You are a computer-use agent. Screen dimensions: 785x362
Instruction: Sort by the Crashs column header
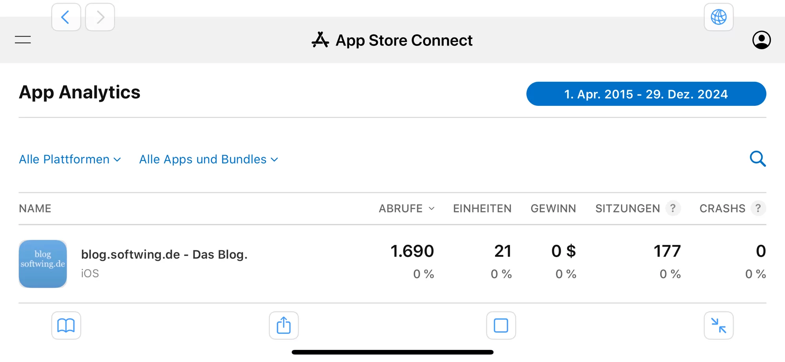click(x=722, y=208)
